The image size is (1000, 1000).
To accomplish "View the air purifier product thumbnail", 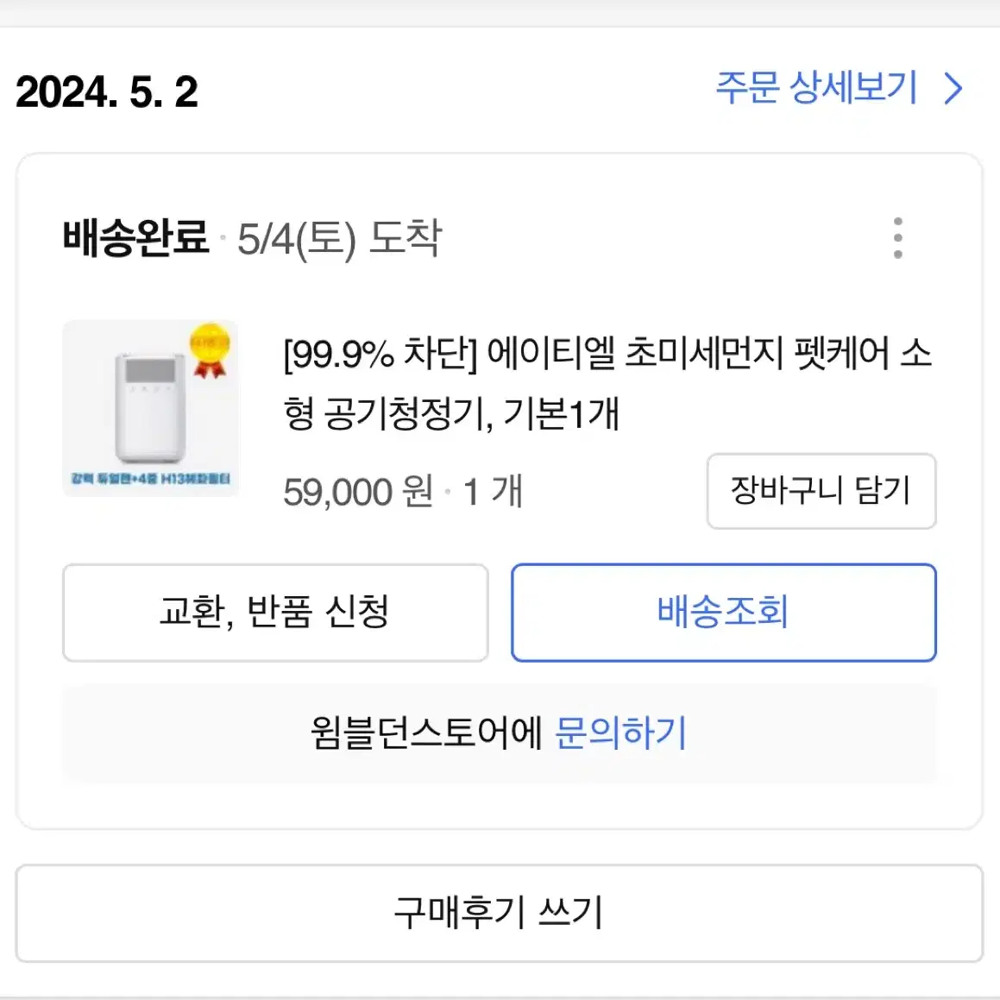I will pyautogui.click(x=150, y=408).
